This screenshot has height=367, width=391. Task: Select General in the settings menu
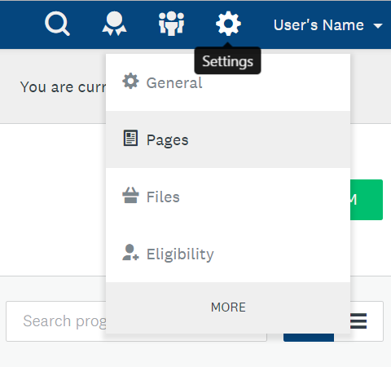point(228,82)
